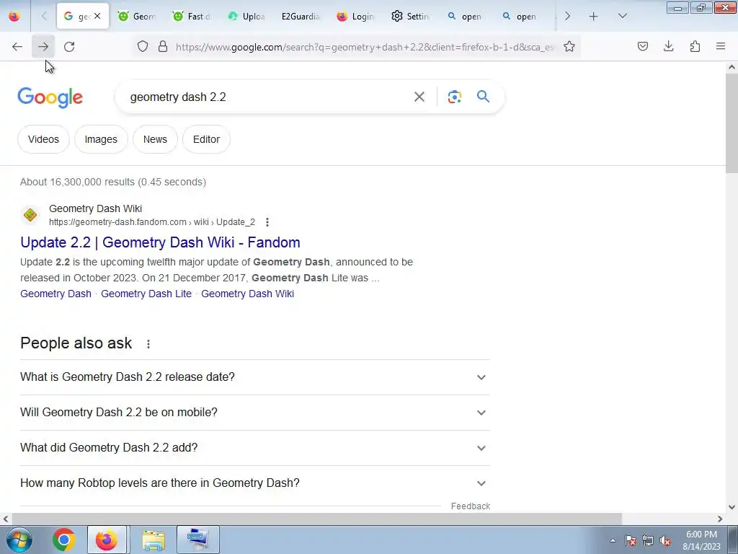Screen dimensions: 738x554
Task: Click the Feedback link
Action: (471, 506)
